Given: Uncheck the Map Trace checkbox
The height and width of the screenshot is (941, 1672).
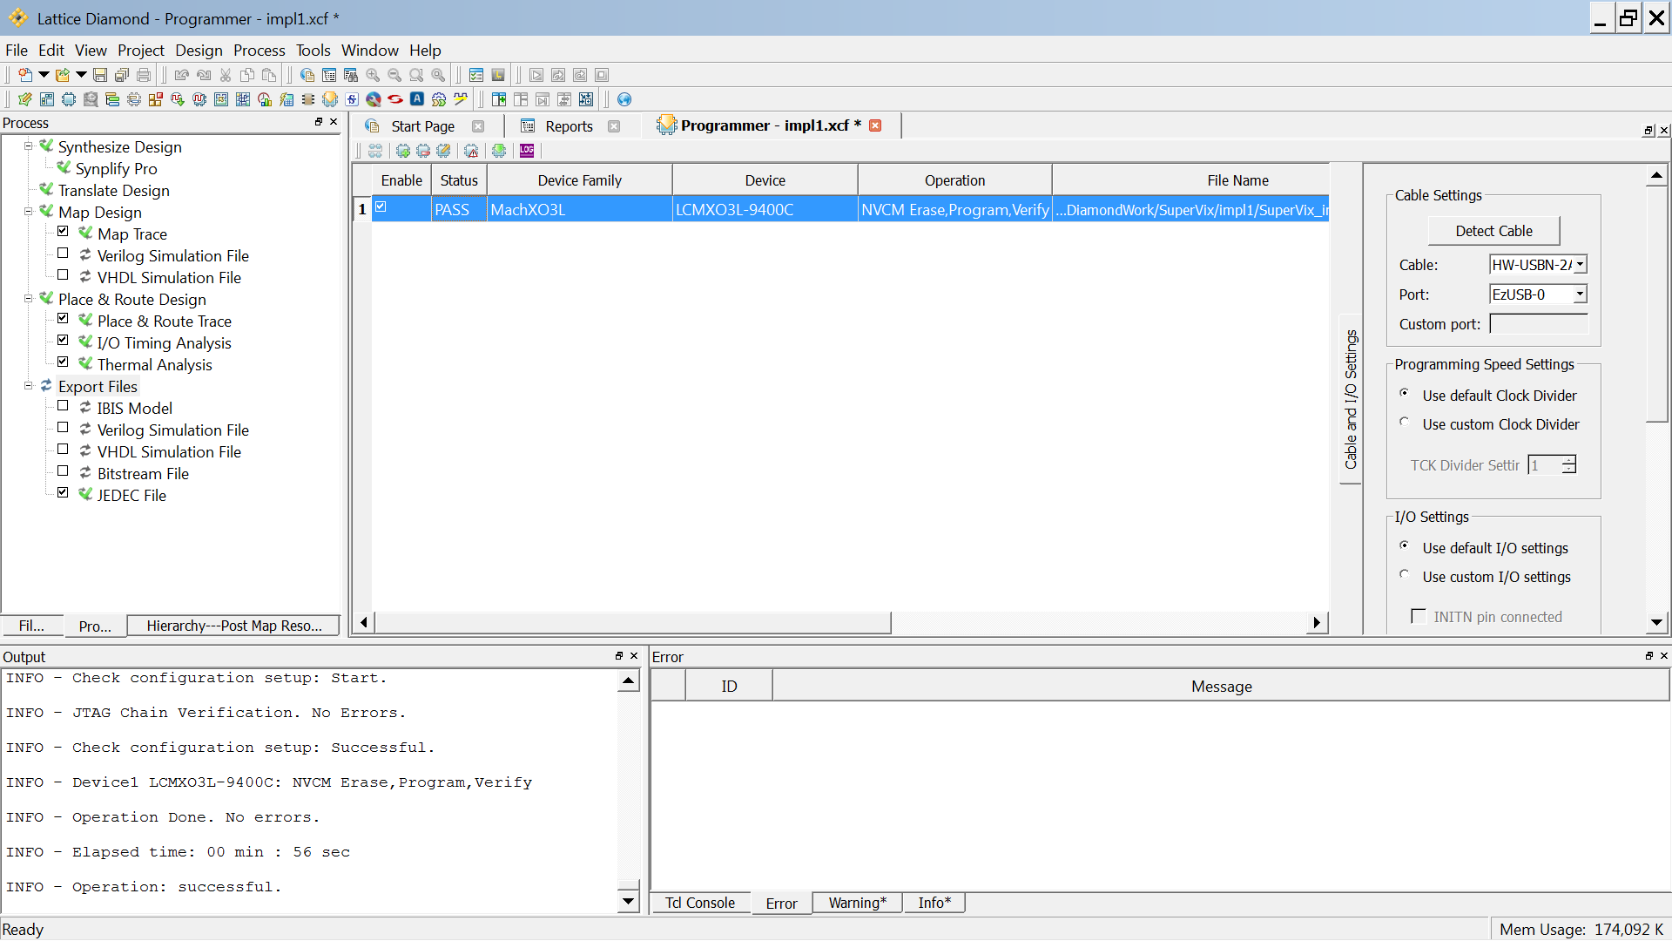Looking at the screenshot, I should pos(63,232).
